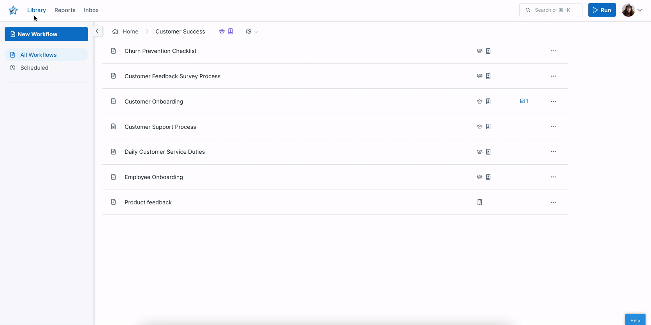Click document icon for Product feedback
This screenshot has height=325, width=651.
tap(114, 202)
